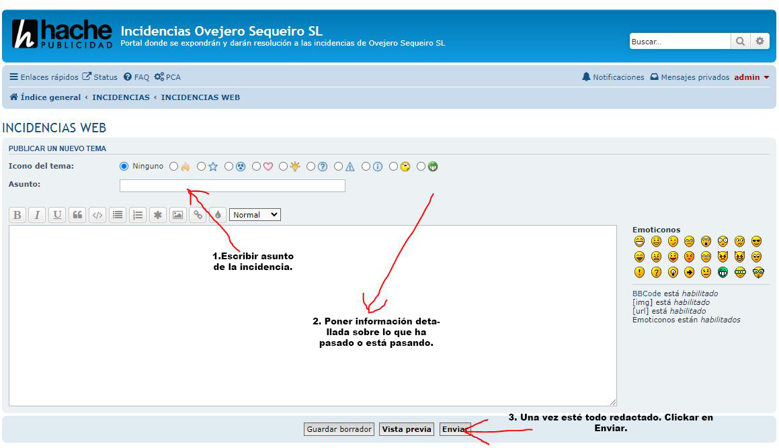Insert the green Mr. Green emoticon
779x448 pixels.
pos(723,272)
